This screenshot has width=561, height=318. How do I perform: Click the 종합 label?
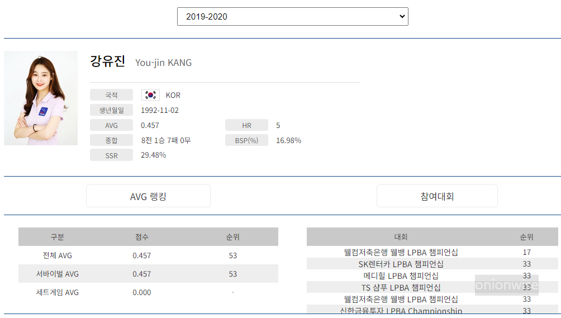click(111, 140)
